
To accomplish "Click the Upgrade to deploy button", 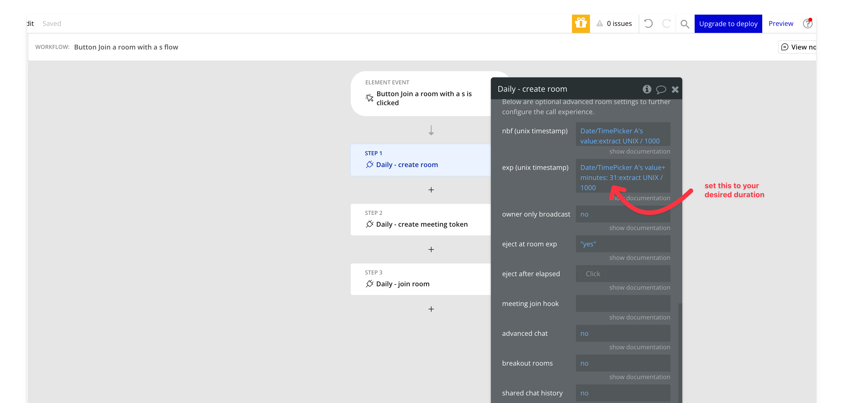I will coord(728,24).
